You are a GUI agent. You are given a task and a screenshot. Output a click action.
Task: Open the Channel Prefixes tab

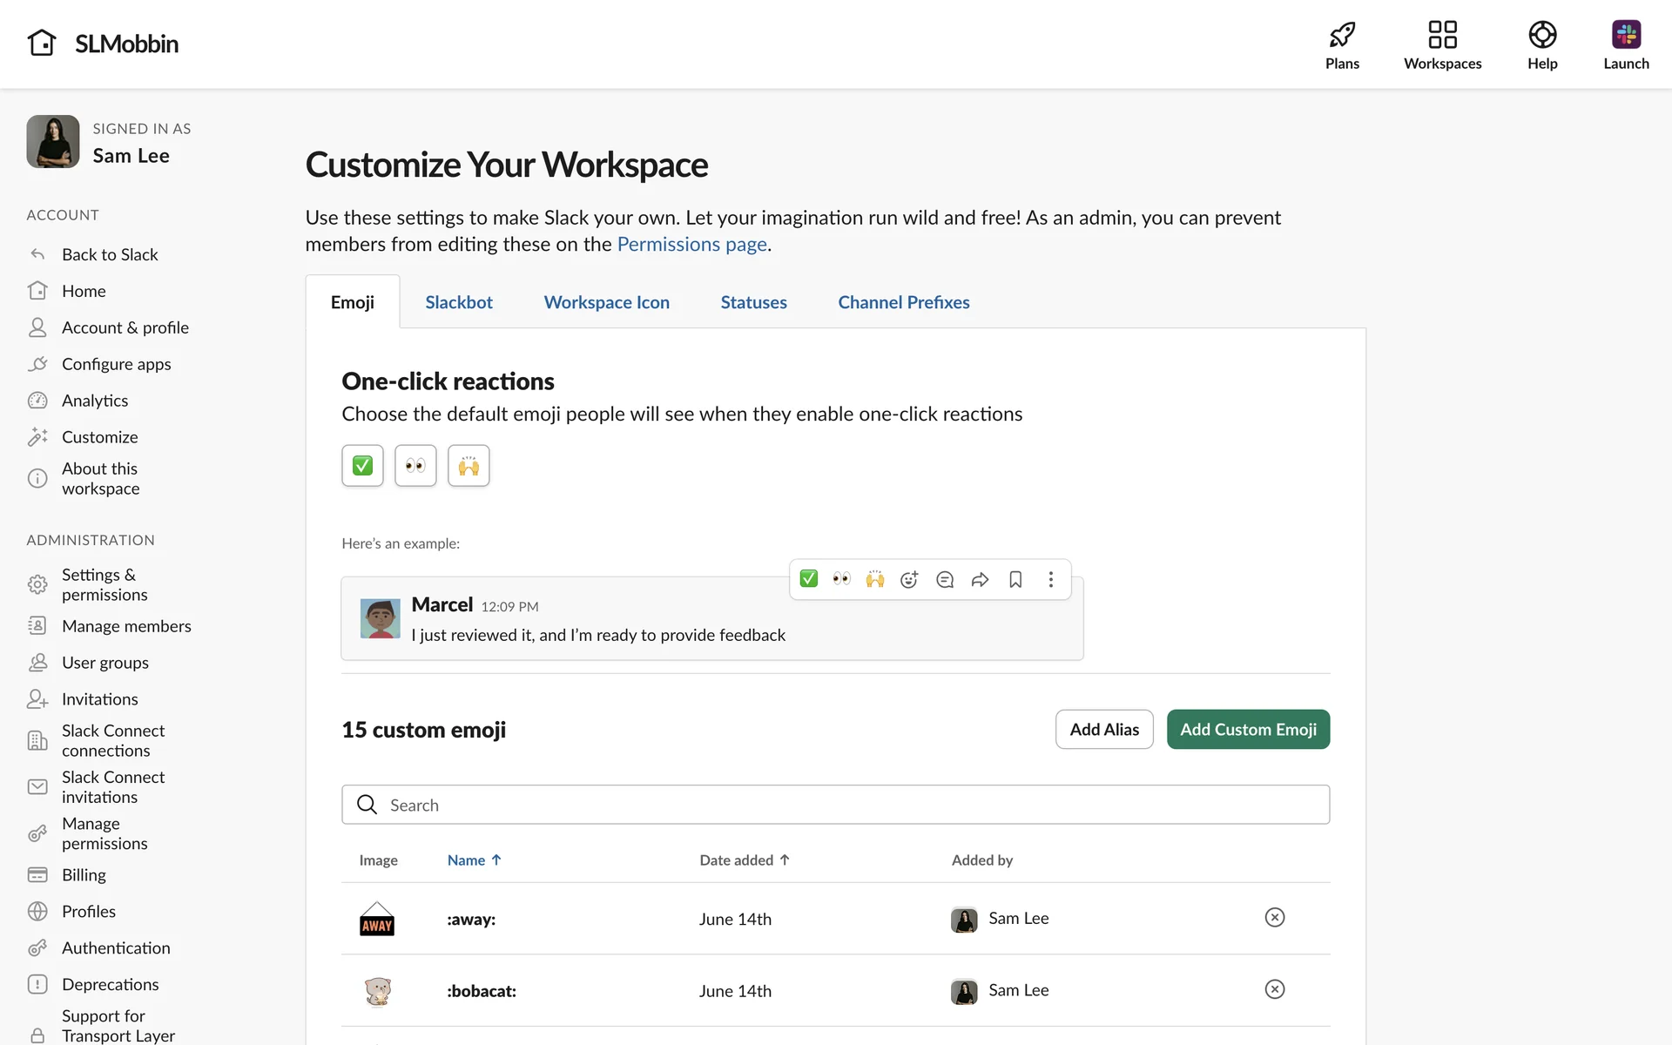[903, 302]
